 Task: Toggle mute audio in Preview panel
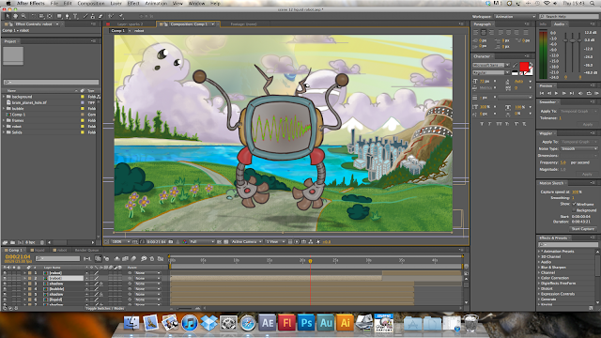coord(580,93)
